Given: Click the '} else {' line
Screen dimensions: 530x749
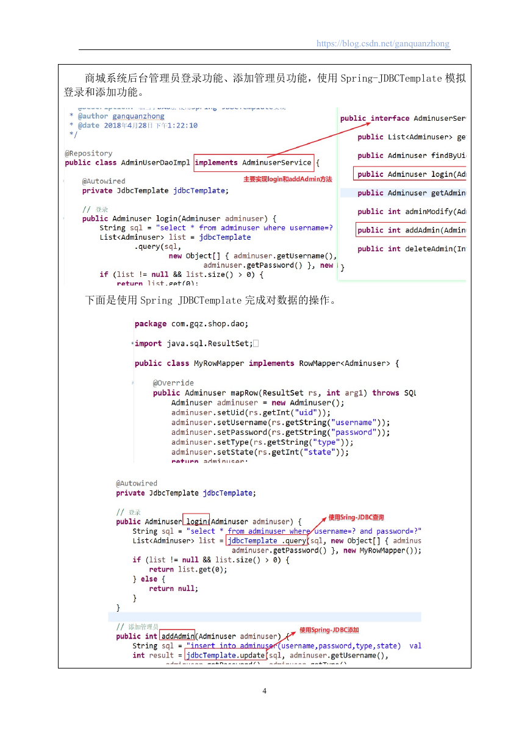Looking at the screenshot, I should [x=149, y=579].
